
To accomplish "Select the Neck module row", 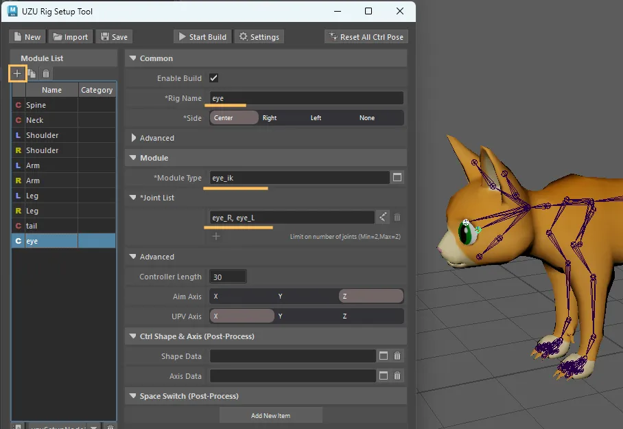I will (x=64, y=120).
